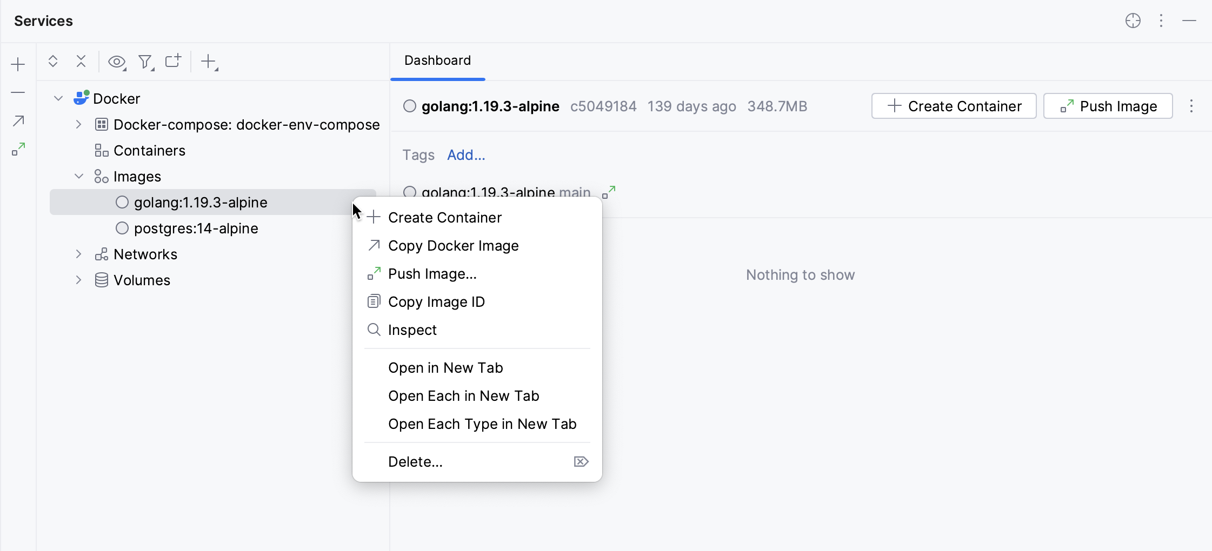The image size is (1212, 551).
Task: Click the Create Container button
Action: click(954, 106)
